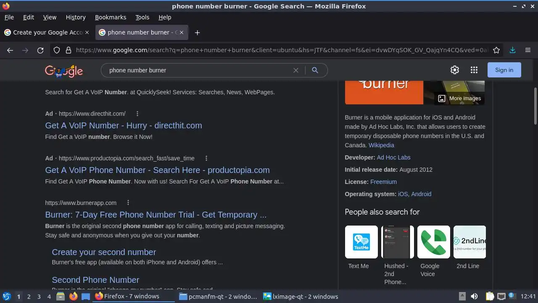Open the Firefox hamburger application menu
The height and width of the screenshot is (303, 538).
[x=528, y=50]
